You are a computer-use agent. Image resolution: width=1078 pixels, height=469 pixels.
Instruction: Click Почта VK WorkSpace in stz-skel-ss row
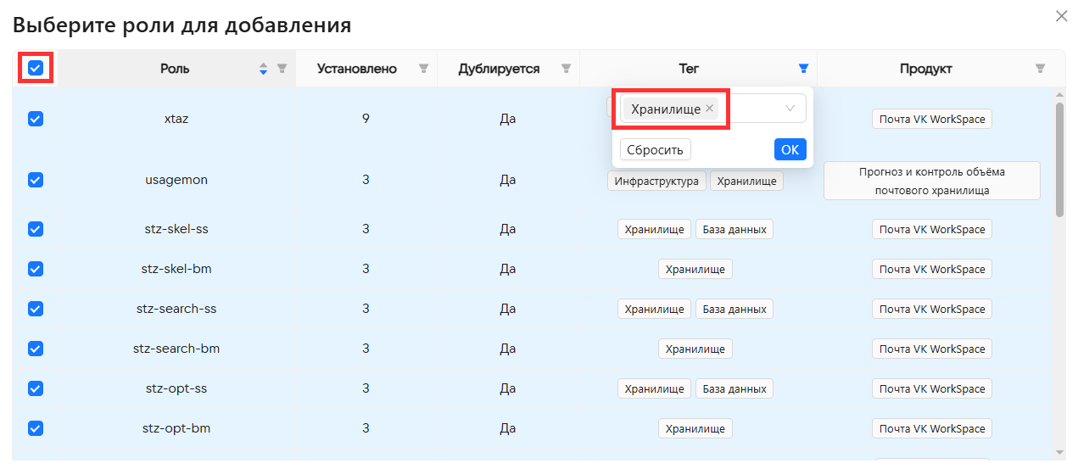pos(932,229)
